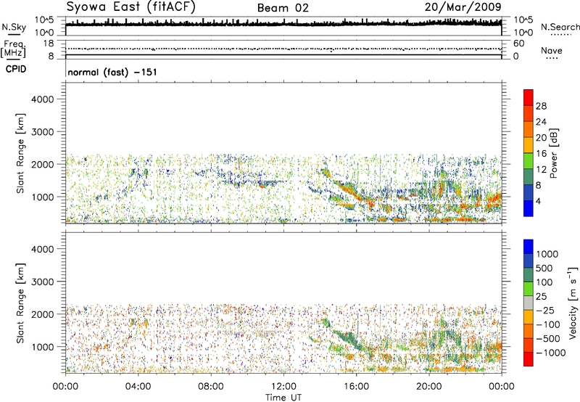Image resolution: width=580 pixels, height=402 pixels.
Task: Click the power panel's Slant Range axis title
Action: (x=20, y=153)
